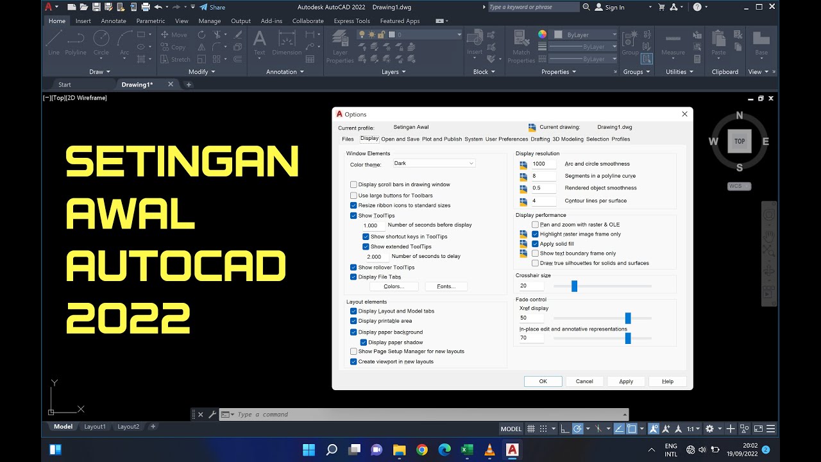This screenshot has width=821, height=462.
Task: Click Apply in Options dialog
Action: (626, 381)
